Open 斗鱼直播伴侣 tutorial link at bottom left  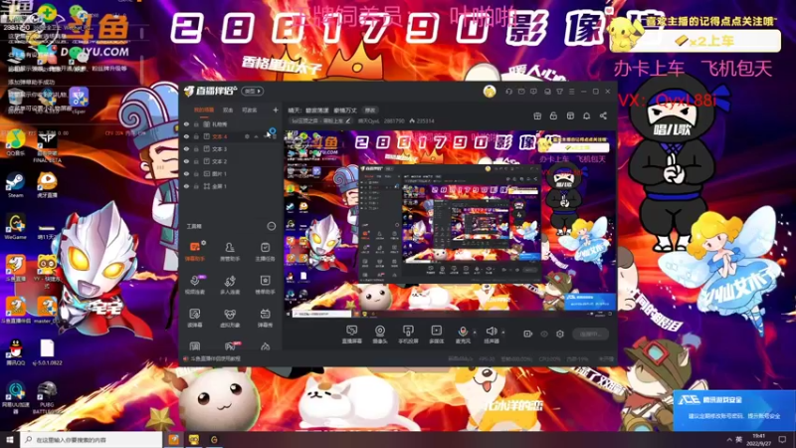click(212, 358)
